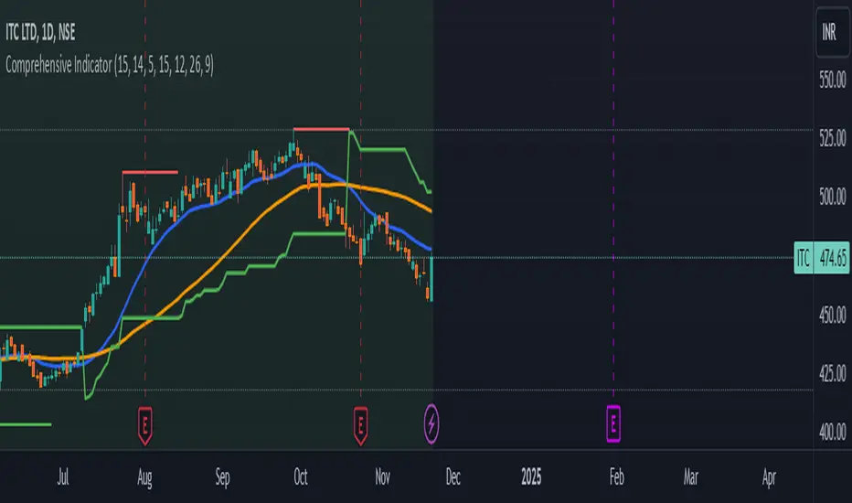
Task: Click the Jul label on time axis
Action: pos(63,476)
